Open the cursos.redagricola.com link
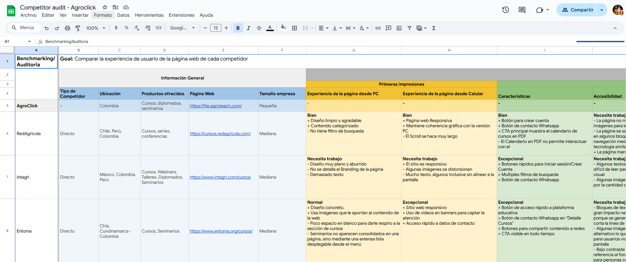Screen dimensions: 626x262 [220, 134]
